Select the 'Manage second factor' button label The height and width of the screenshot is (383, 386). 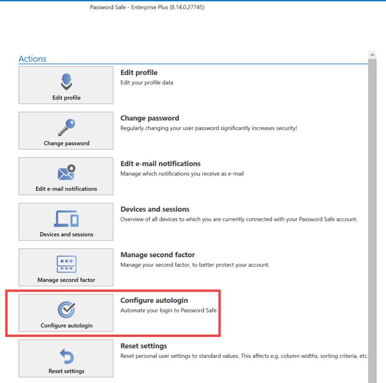click(x=66, y=280)
